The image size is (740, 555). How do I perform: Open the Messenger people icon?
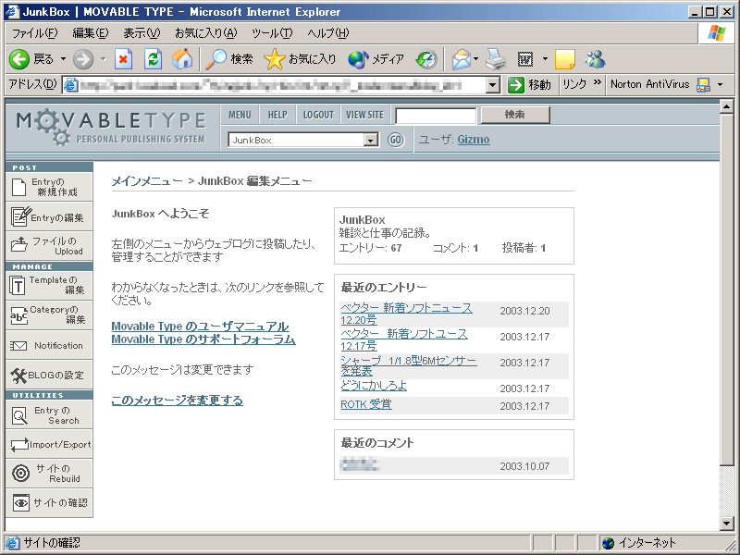click(595, 59)
